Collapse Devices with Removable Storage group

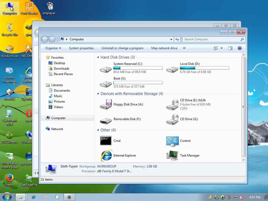click(x=98, y=94)
